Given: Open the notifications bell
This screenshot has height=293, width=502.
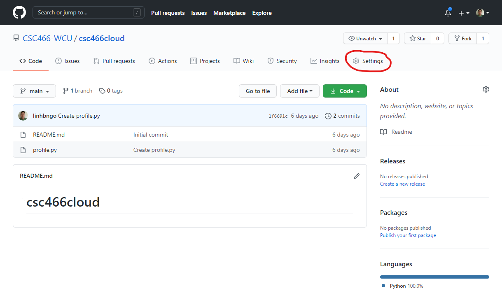Looking at the screenshot, I should 448,13.
